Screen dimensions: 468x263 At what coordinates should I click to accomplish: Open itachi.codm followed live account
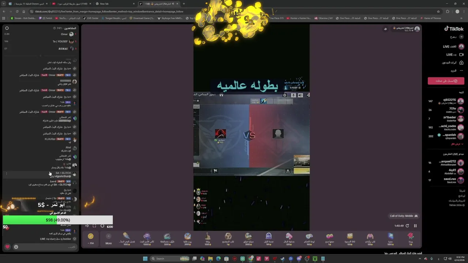tap(446, 127)
